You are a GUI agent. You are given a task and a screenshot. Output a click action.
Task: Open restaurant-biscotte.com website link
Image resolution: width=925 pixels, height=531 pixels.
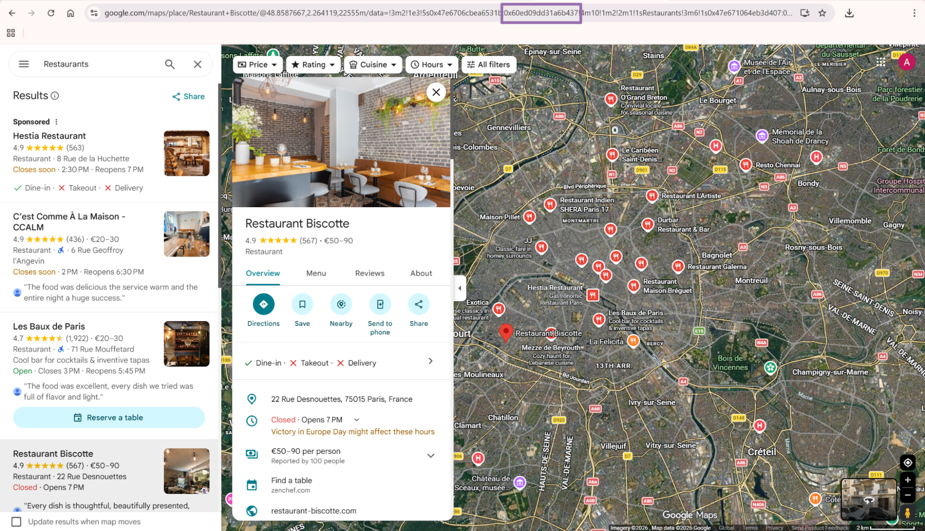[314, 511]
